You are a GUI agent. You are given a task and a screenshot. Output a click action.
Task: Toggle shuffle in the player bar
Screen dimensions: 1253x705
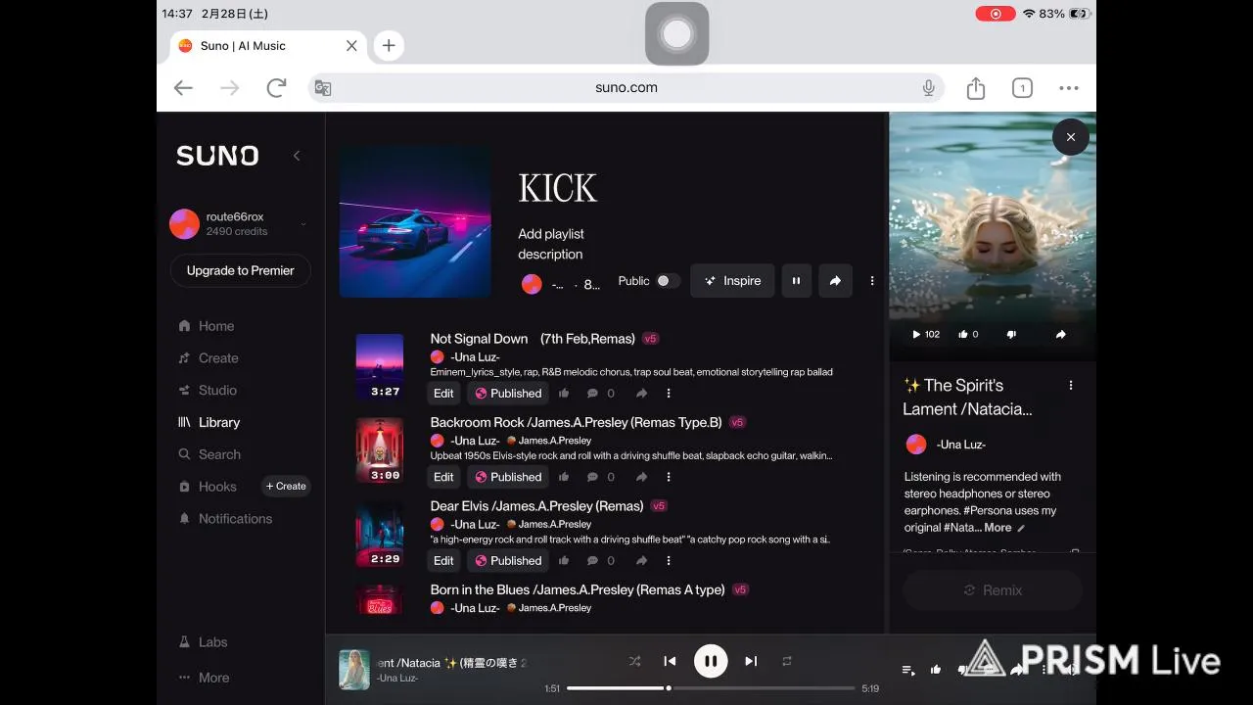tap(634, 661)
